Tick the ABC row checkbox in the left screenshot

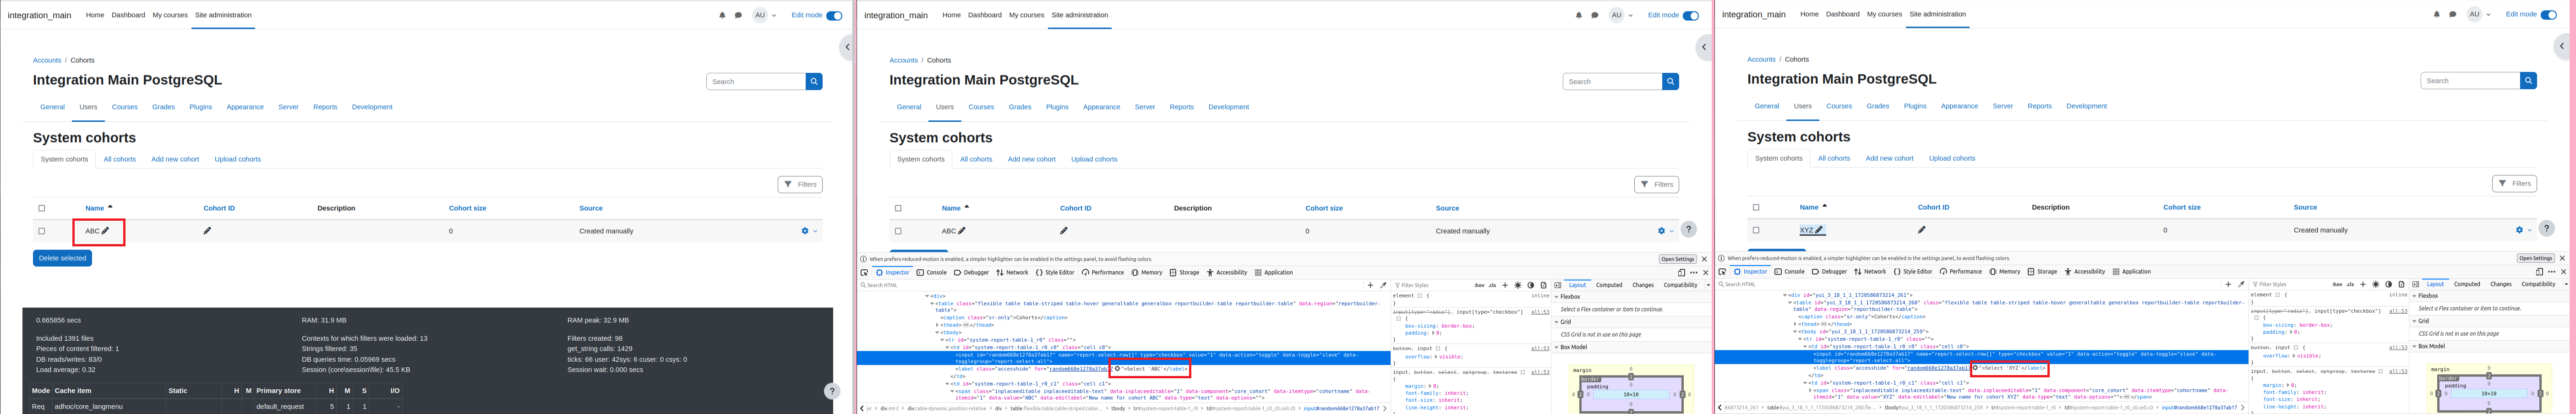[x=42, y=231]
